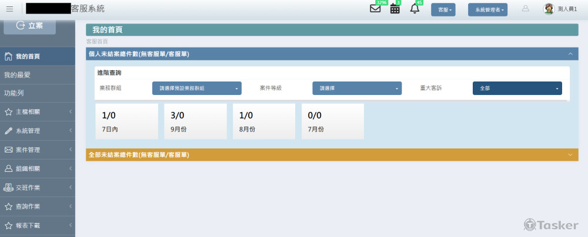Image resolution: width=588 pixels, height=237 pixels.
Task: Click the 7日內 count card
Action: [126, 121]
